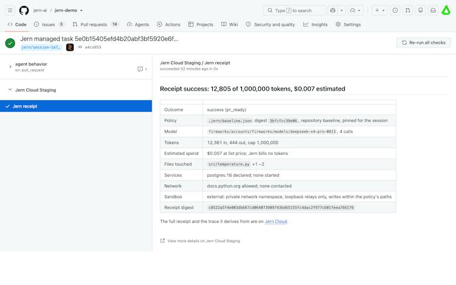This screenshot has height=285, width=456.
Task: Click View more details on Jern Cloud Staging
Action: tap(204, 241)
